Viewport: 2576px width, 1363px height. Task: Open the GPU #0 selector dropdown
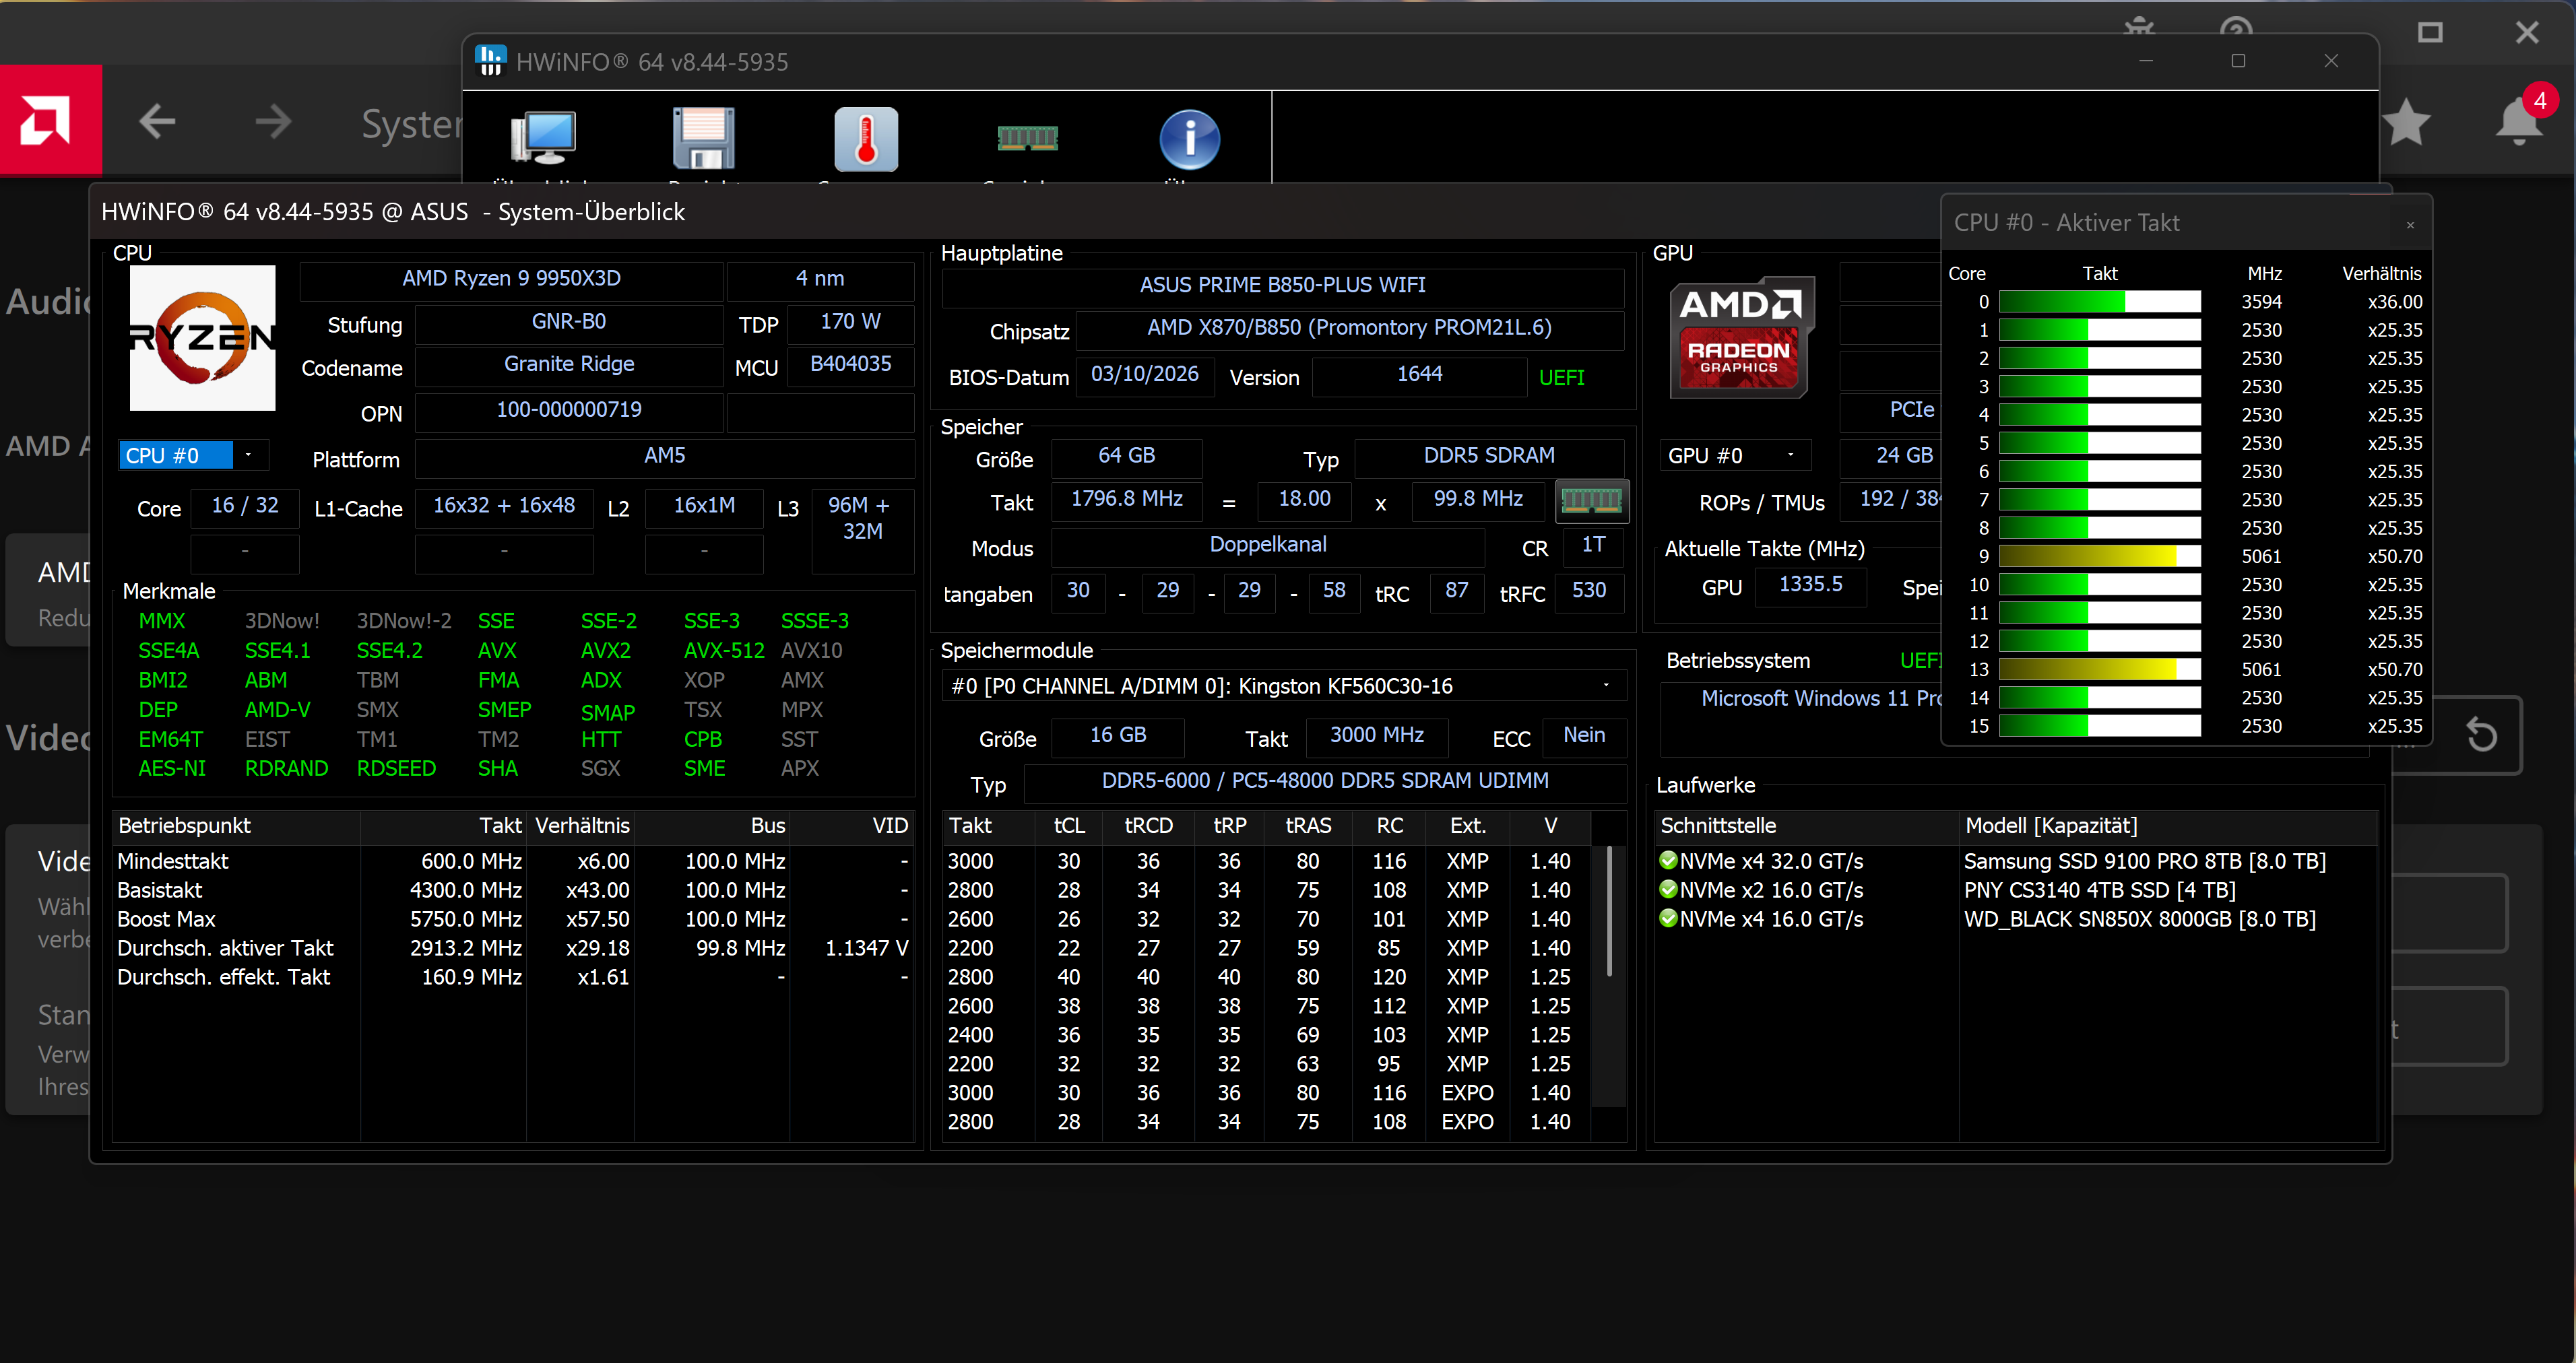coord(1737,456)
